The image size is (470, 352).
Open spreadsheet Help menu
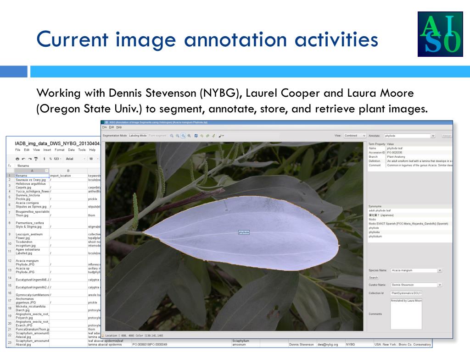point(92,150)
